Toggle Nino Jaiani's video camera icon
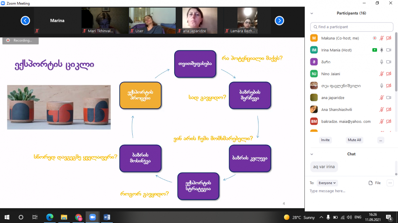398x223 pixels. [389, 74]
